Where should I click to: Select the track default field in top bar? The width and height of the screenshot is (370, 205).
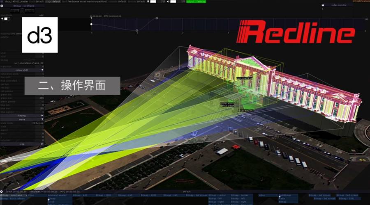(x=36, y=1)
